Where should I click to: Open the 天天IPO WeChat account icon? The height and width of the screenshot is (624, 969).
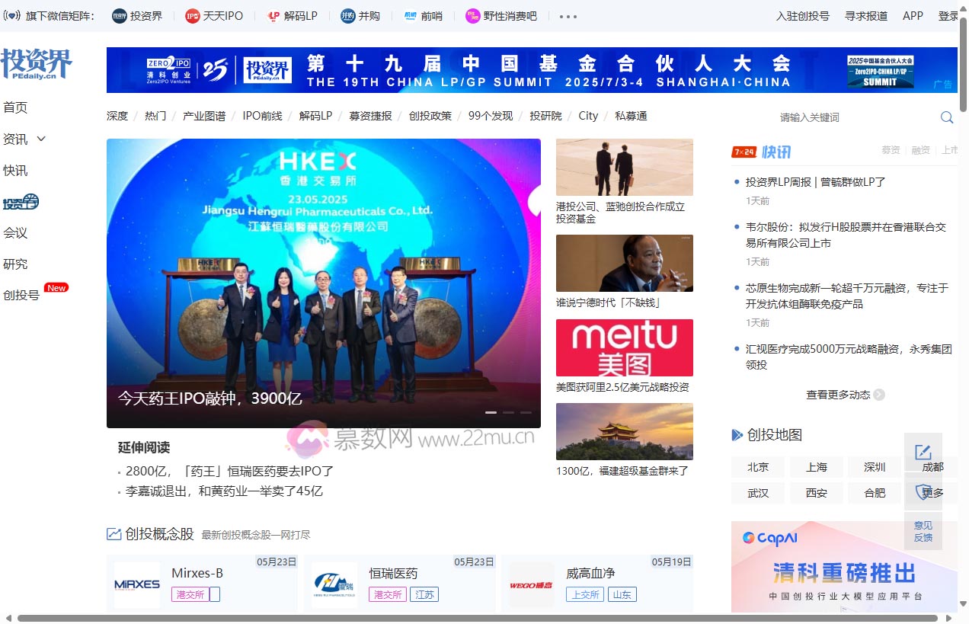coord(193,16)
